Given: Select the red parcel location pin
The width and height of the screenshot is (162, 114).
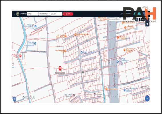Looking at the screenshot, I should (60, 69).
